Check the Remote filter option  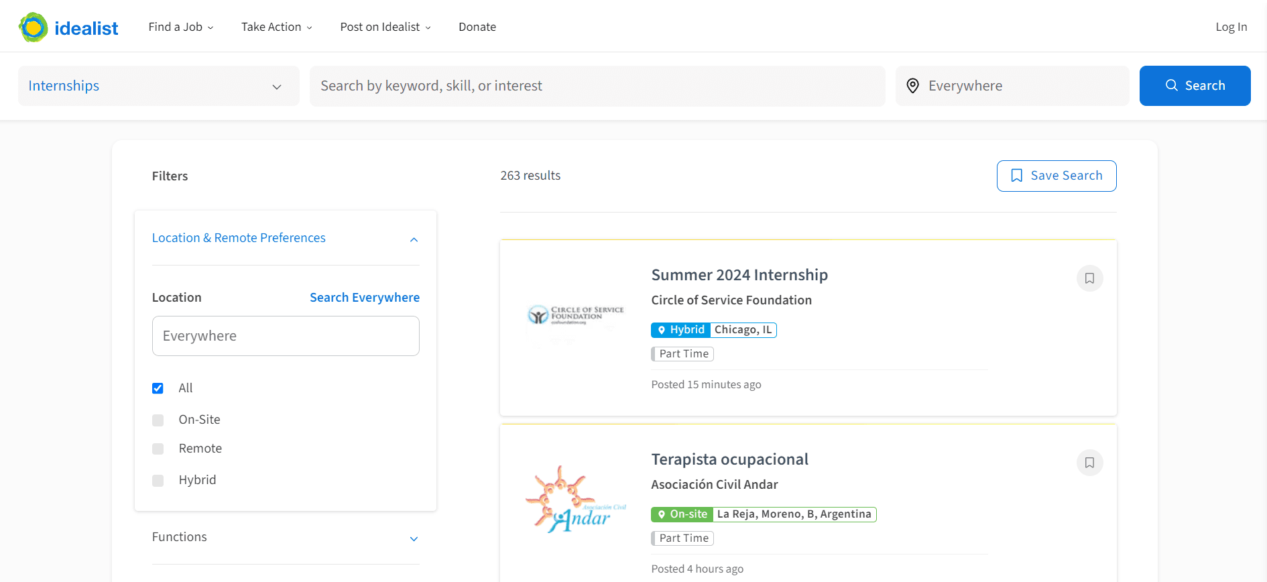[x=158, y=449]
